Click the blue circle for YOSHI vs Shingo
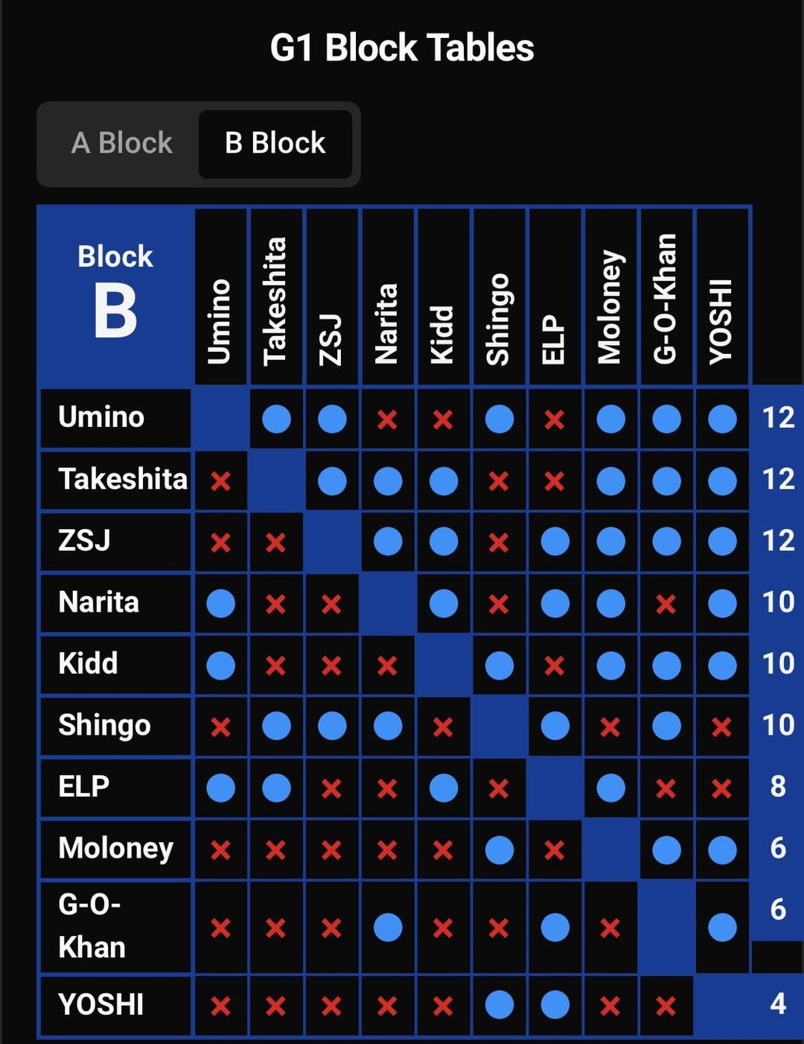Image resolution: width=804 pixels, height=1044 pixels. point(500,1005)
